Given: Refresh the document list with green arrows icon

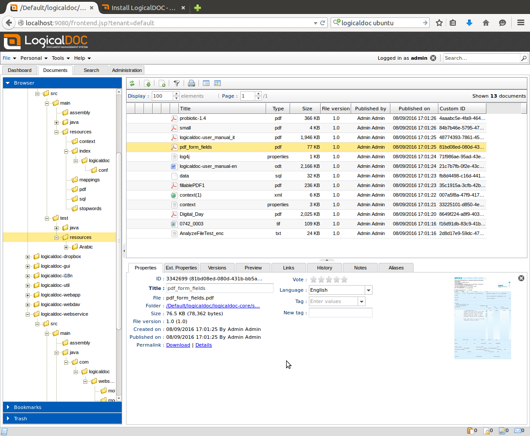Looking at the screenshot, I should 132,84.
